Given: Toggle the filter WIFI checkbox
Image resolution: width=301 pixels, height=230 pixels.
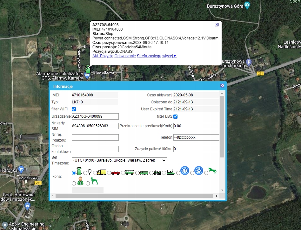Looking at the screenshot, I should click(74, 109).
